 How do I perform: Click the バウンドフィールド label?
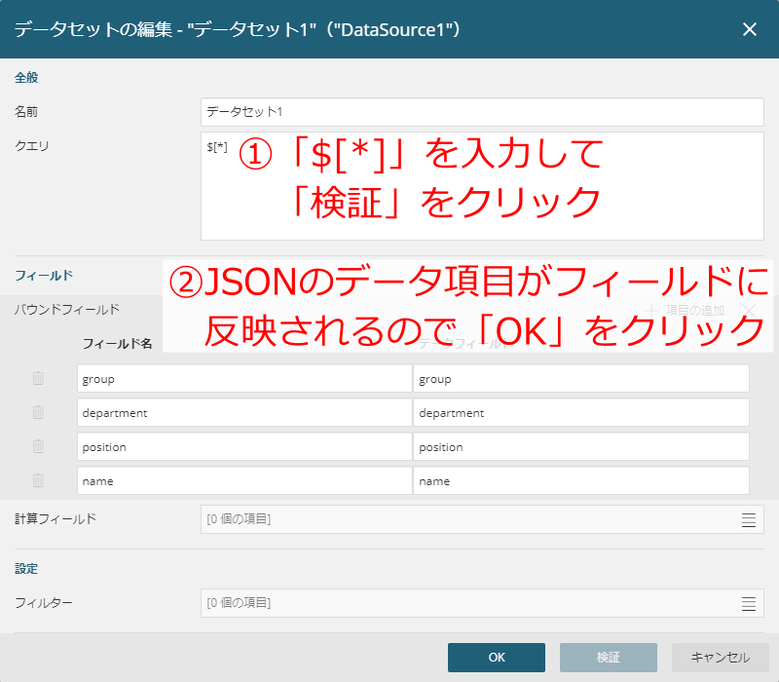pos(67,310)
